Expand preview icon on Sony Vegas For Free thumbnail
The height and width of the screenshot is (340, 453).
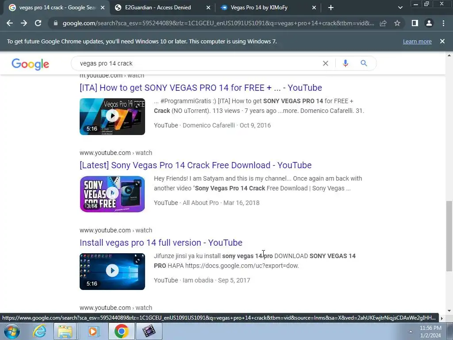[x=138, y=183]
